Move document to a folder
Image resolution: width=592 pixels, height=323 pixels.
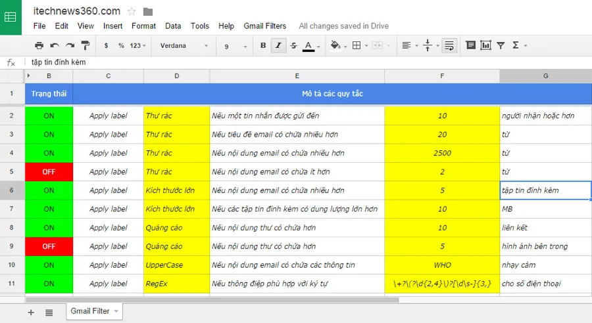[148, 12]
